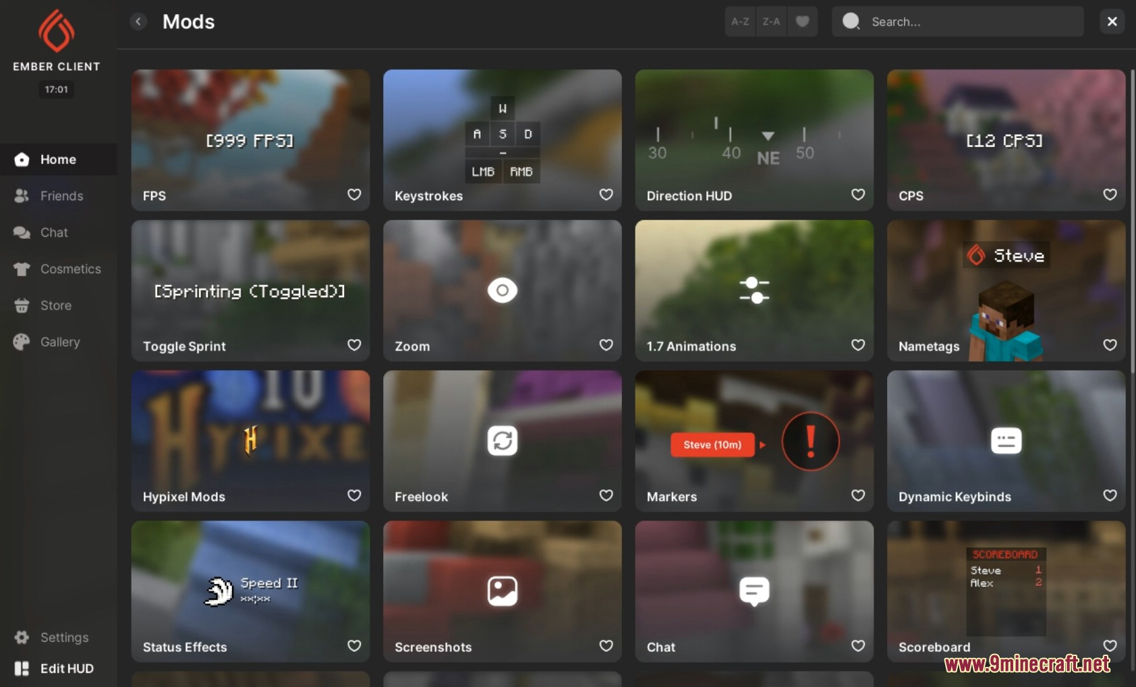This screenshot has height=687, width=1136.
Task: Open Friends in the sidebar
Action: pyautogui.click(x=59, y=196)
